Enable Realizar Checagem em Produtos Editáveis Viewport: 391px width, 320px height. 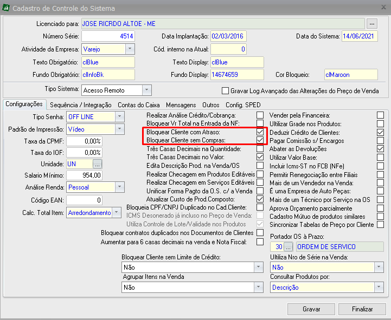coord(260,174)
